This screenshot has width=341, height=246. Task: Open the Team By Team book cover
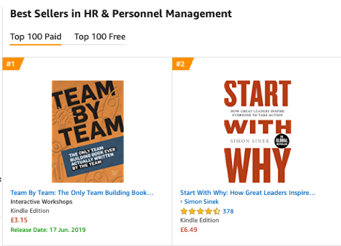[x=87, y=132]
